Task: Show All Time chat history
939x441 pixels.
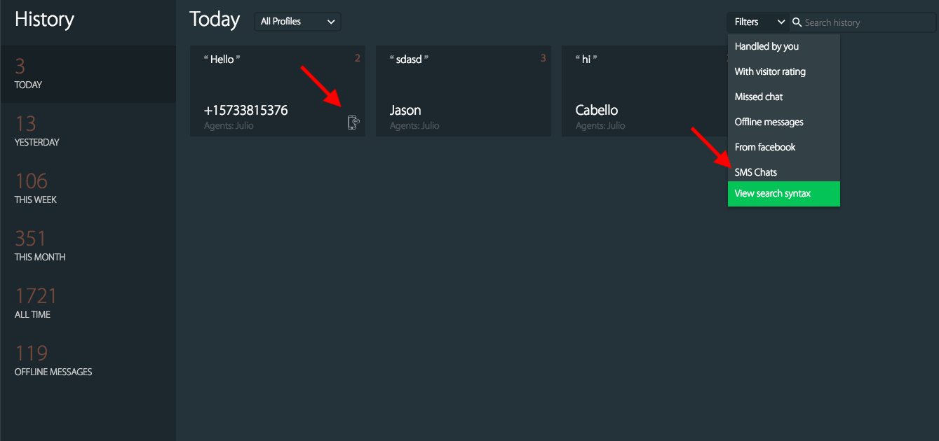Action: pyautogui.click(x=88, y=304)
